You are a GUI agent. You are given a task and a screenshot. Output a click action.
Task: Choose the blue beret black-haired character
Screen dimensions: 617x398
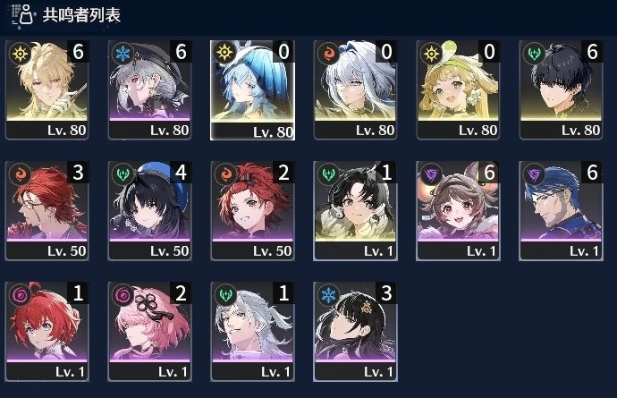pos(149,210)
